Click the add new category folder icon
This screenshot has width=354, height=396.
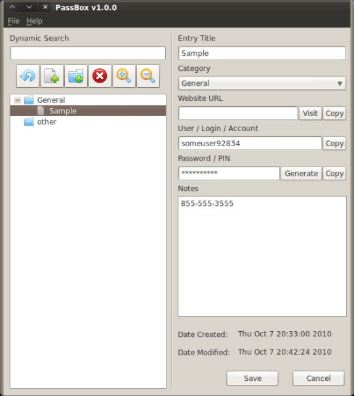76,76
